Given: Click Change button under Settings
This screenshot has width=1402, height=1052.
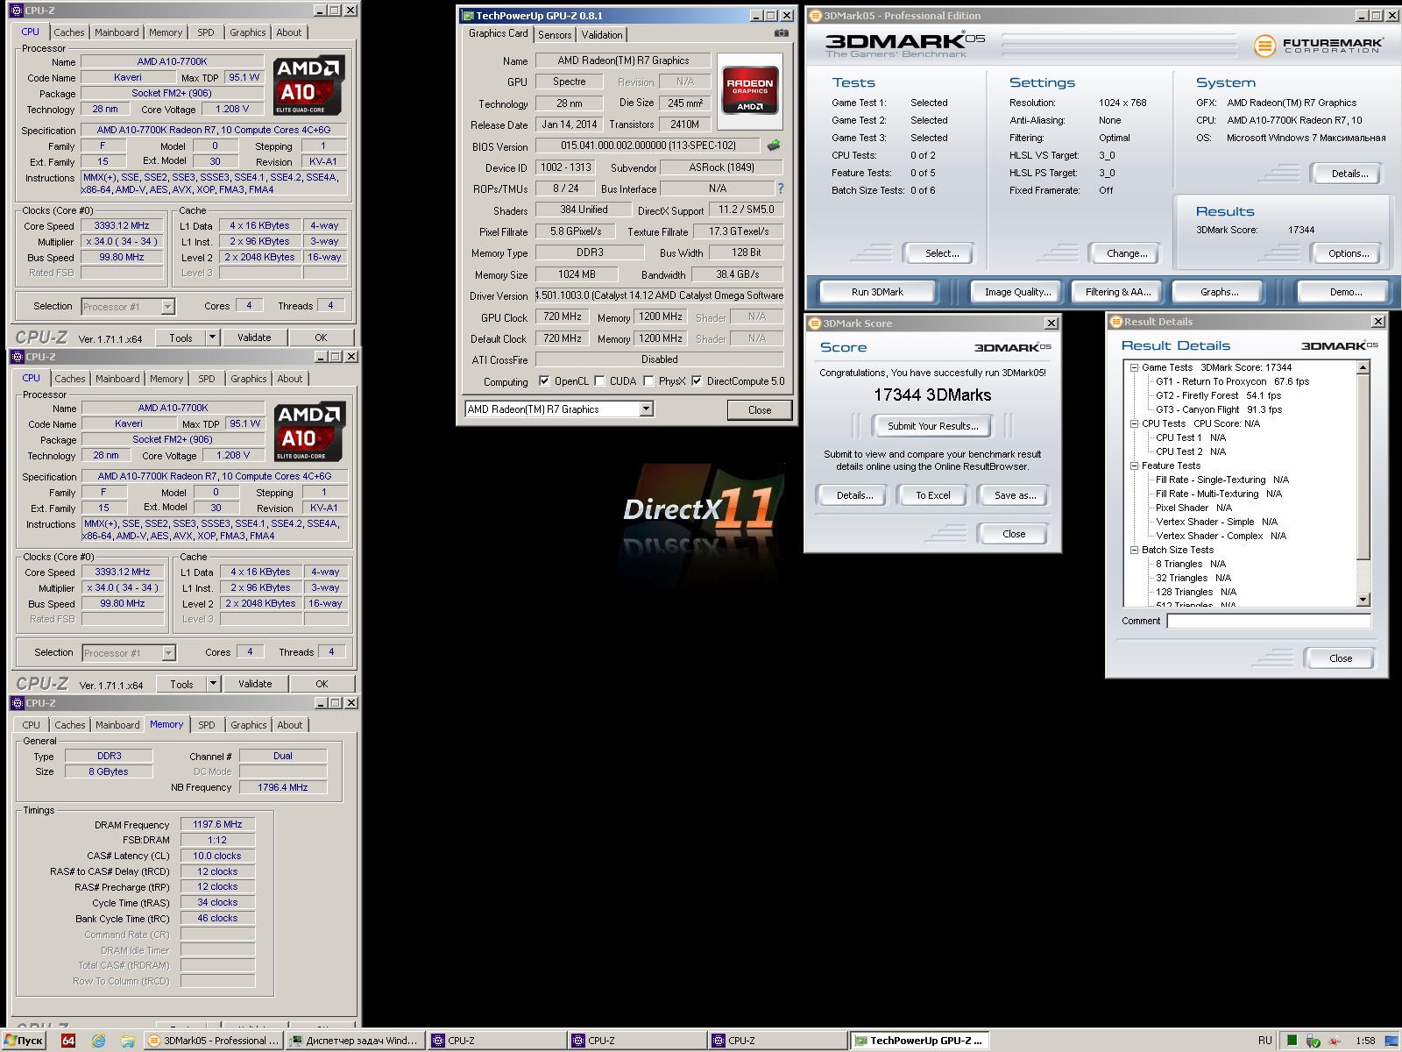Looking at the screenshot, I should [x=1127, y=253].
